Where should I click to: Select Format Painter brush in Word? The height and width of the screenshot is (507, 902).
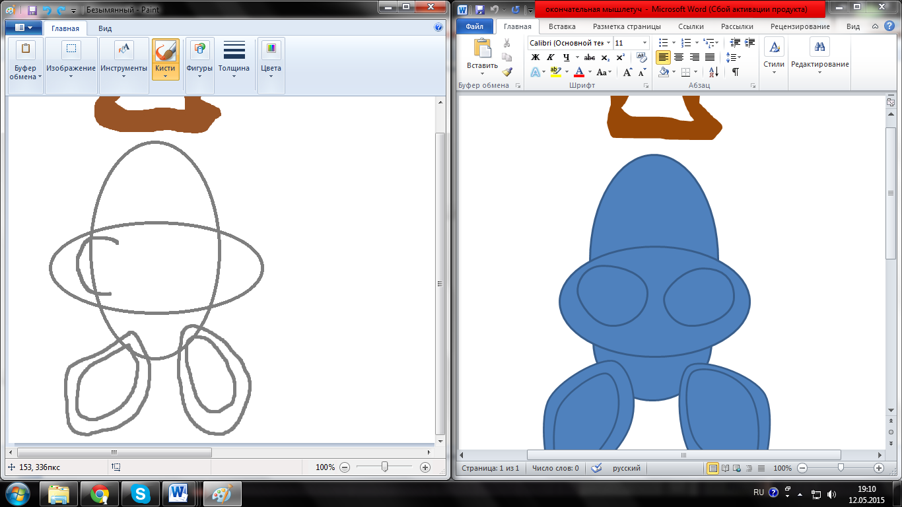coord(507,72)
